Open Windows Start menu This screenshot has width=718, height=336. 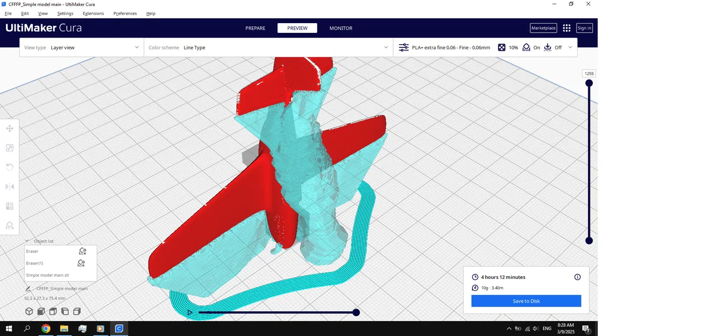point(9,328)
